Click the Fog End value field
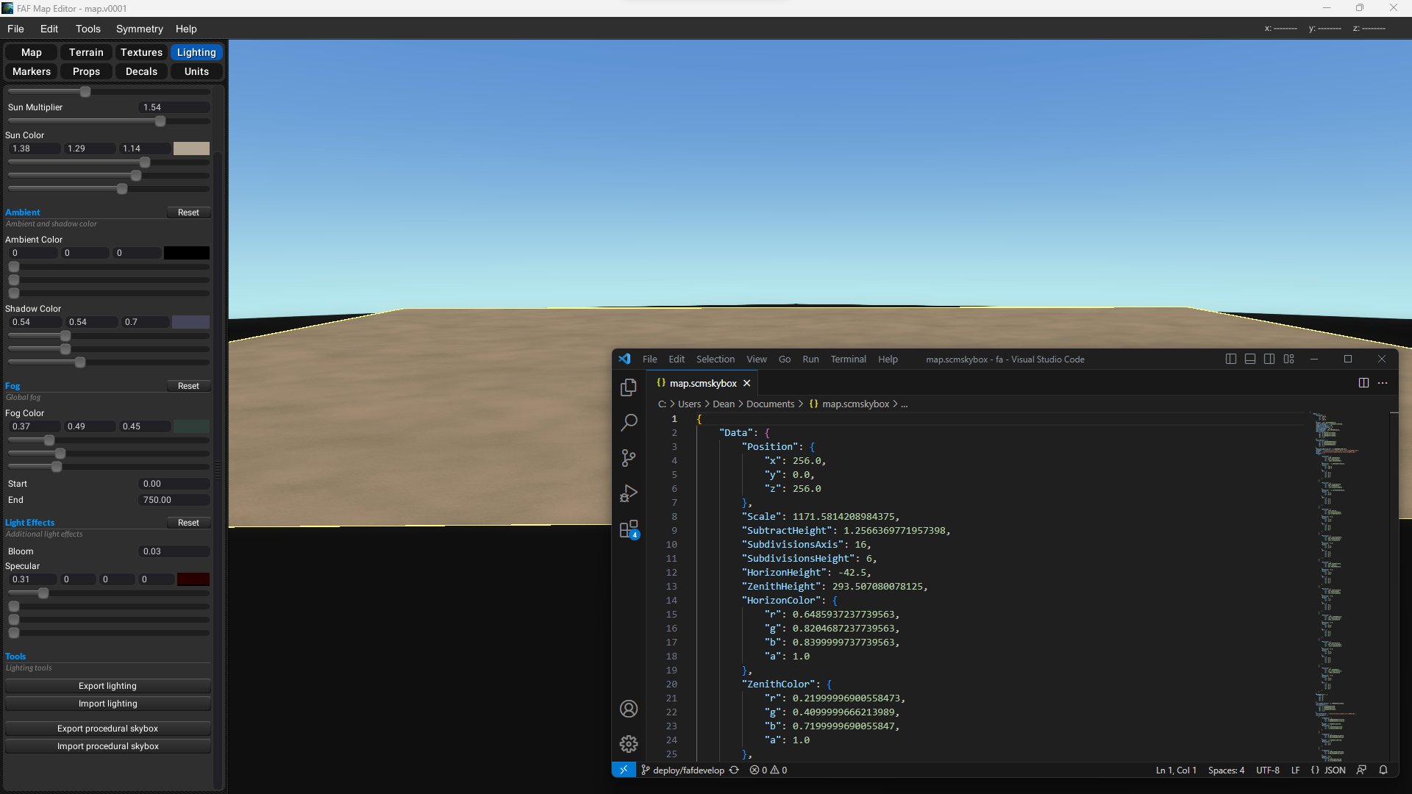 pos(174,500)
